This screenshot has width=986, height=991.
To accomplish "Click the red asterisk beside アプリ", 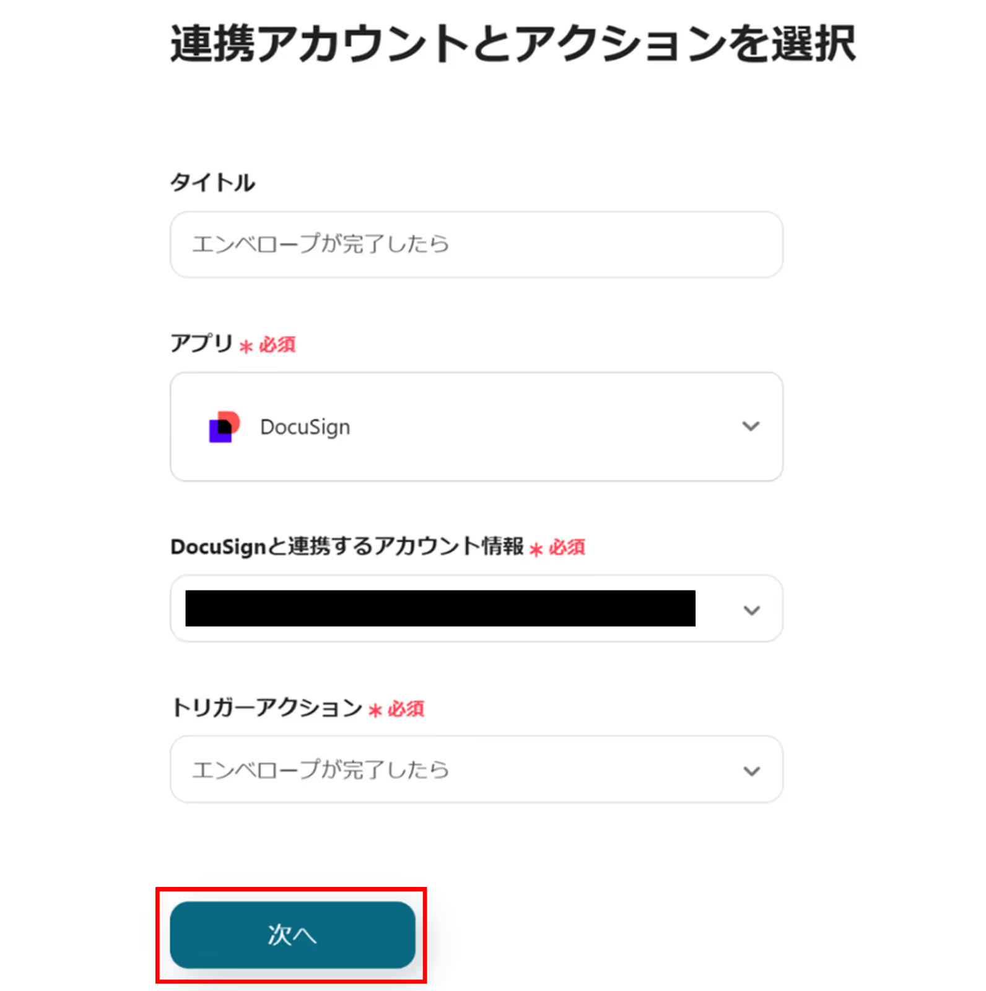I will pos(246,346).
